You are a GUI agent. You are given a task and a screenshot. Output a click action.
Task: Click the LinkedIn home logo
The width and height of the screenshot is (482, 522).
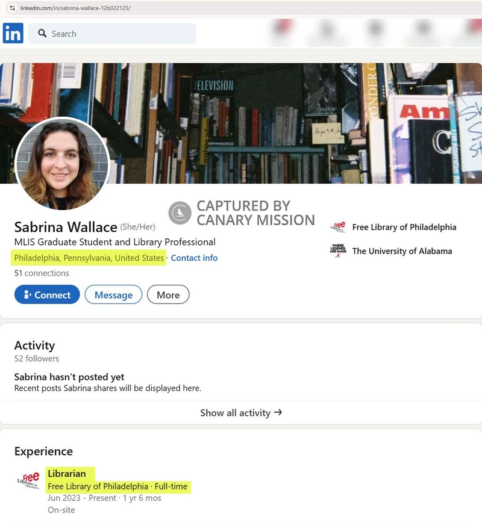click(x=11, y=33)
